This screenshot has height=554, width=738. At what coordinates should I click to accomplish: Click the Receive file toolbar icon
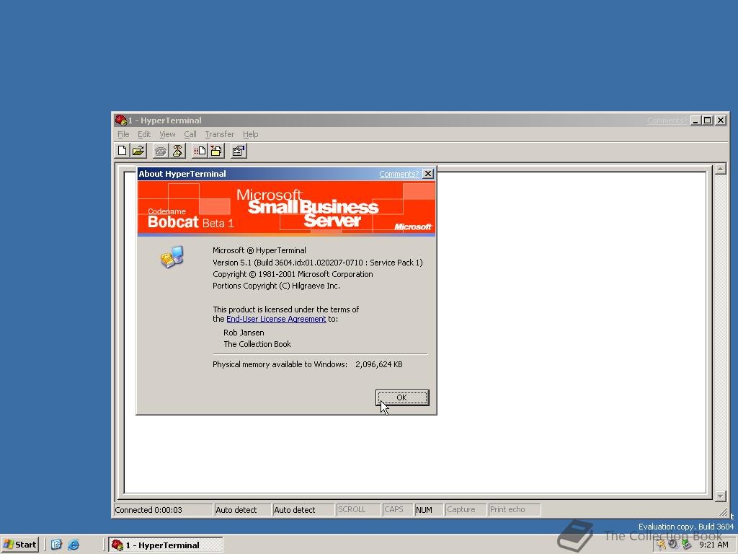pos(216,151)
